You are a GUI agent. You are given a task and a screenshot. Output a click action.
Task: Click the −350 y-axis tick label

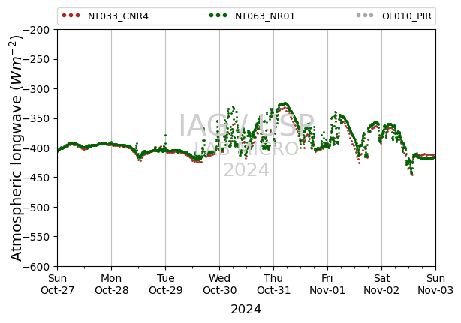pyautogui.click(x=37, y=118)
